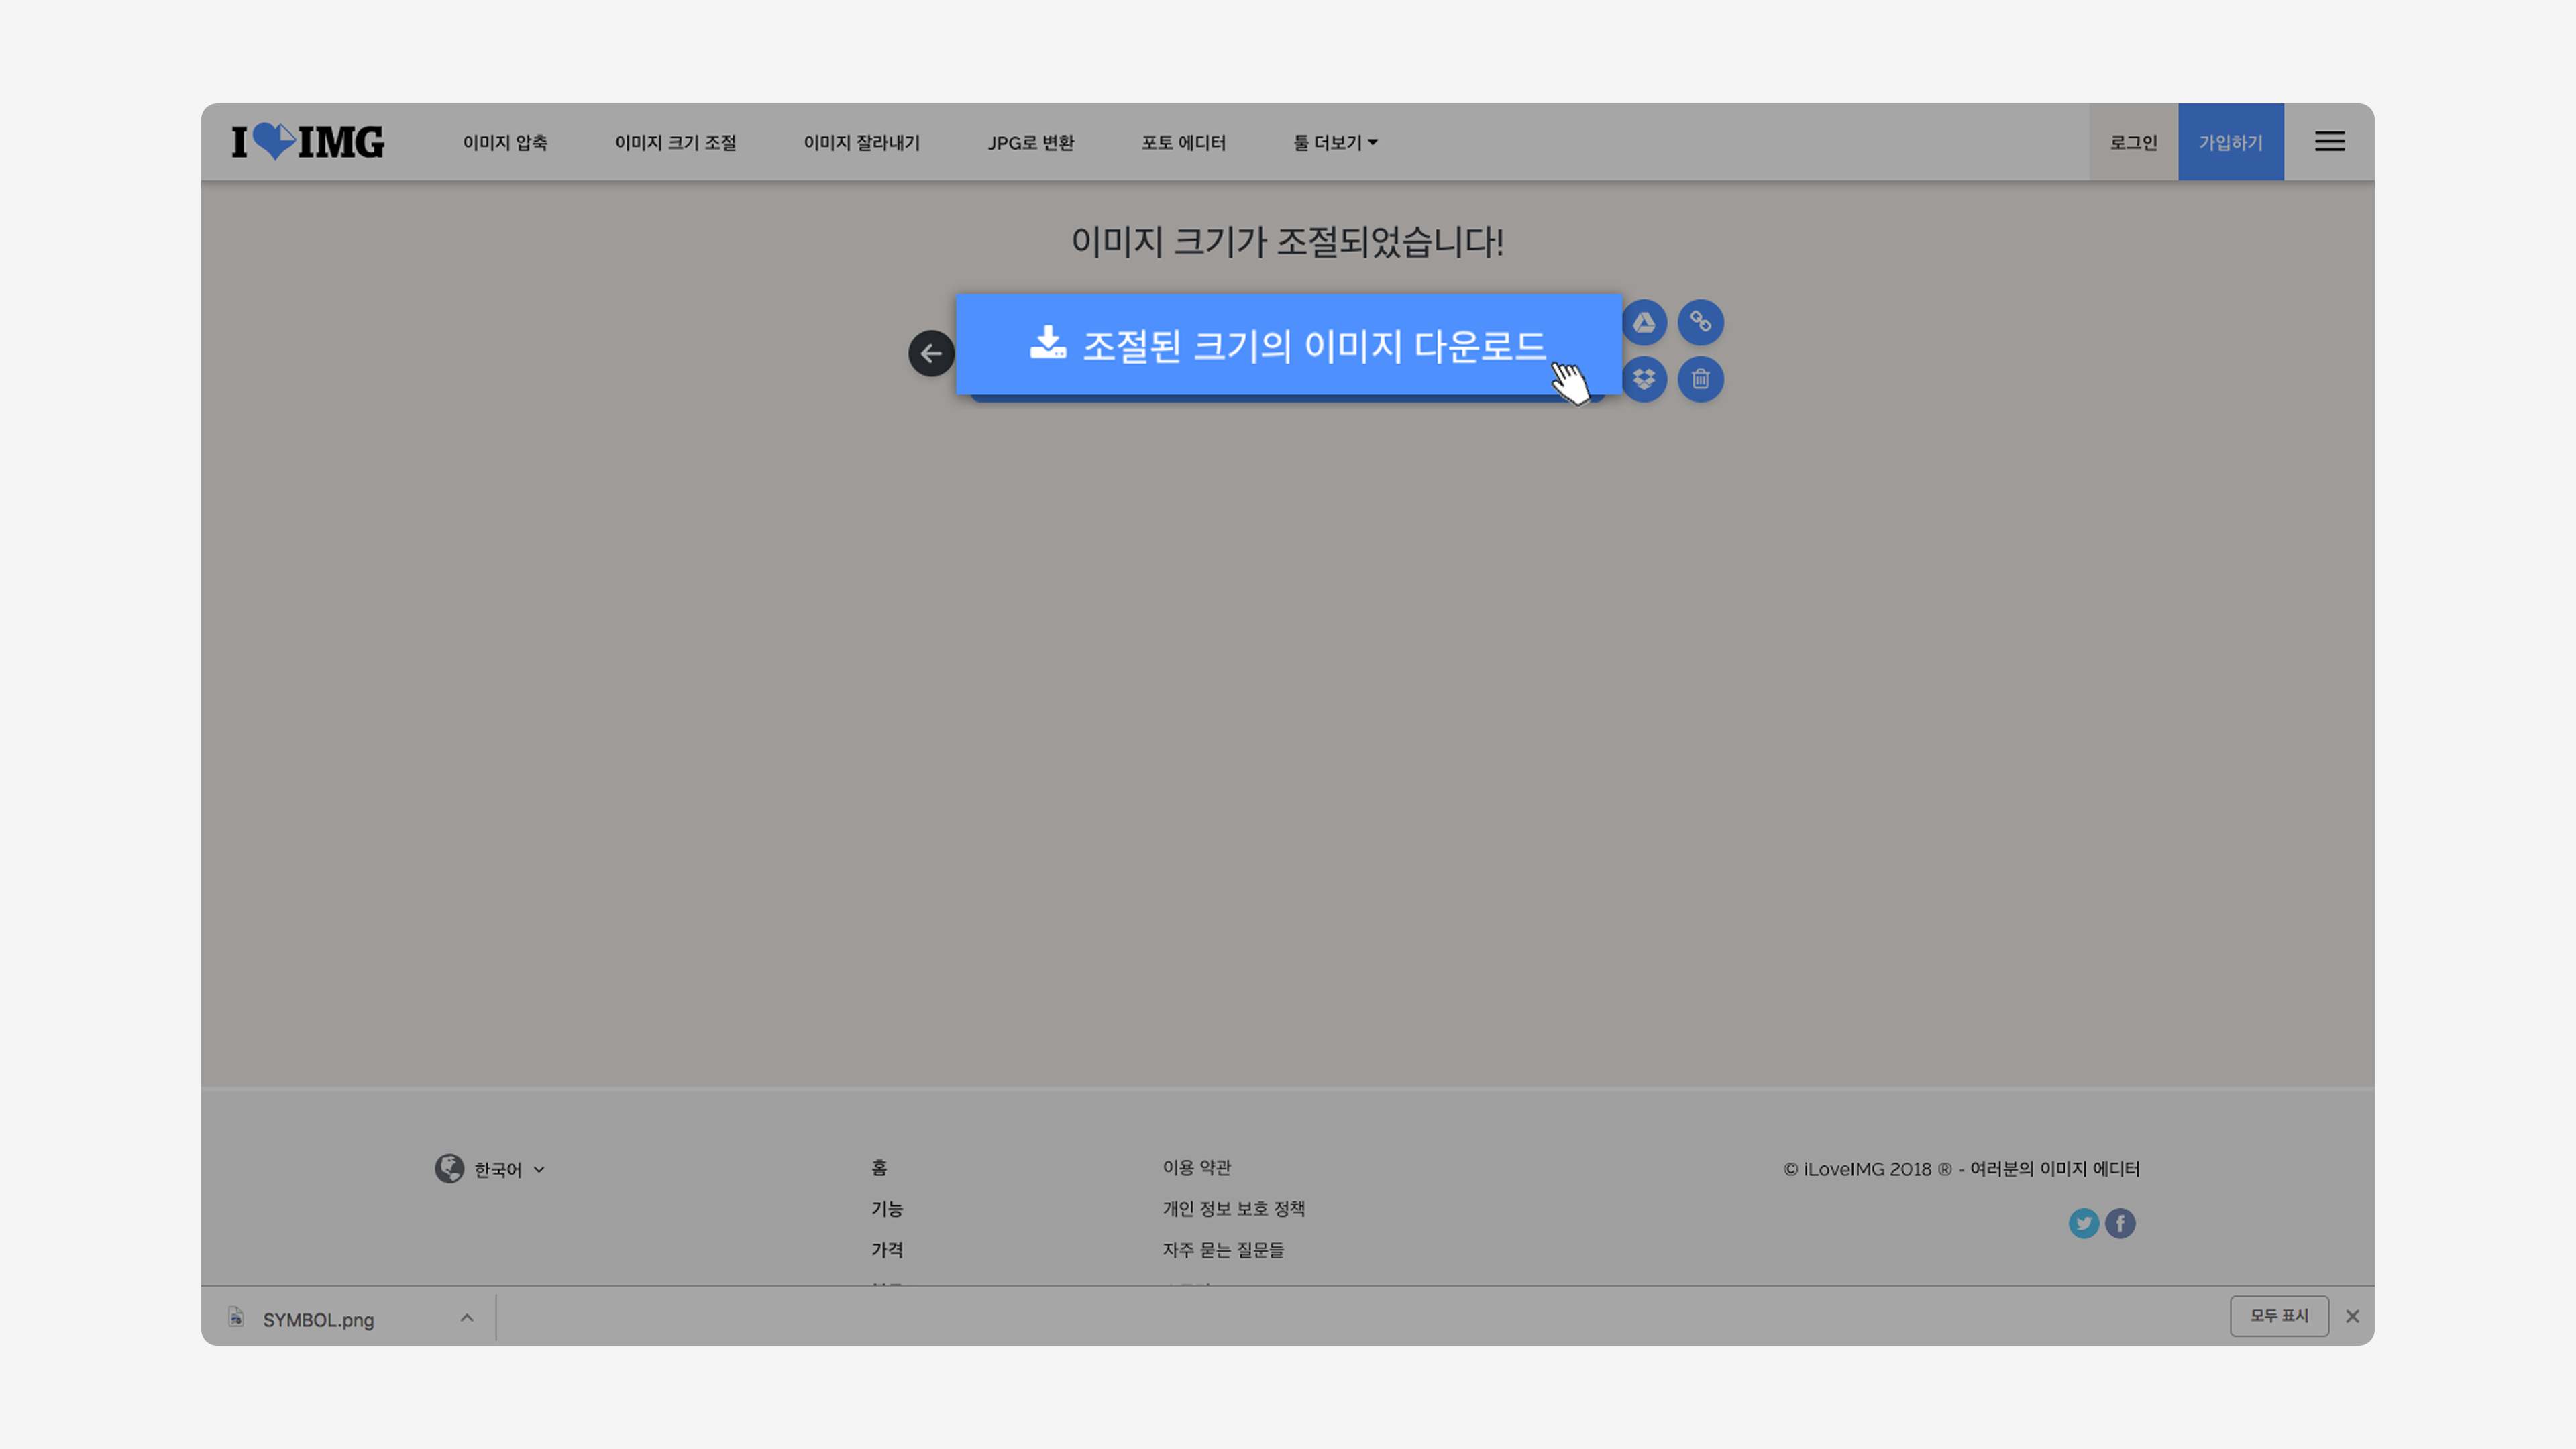Viewport: 2576px width, 1449px height.
Task: Open the 이미지 압축 menu item
Action: click(505, 143)
